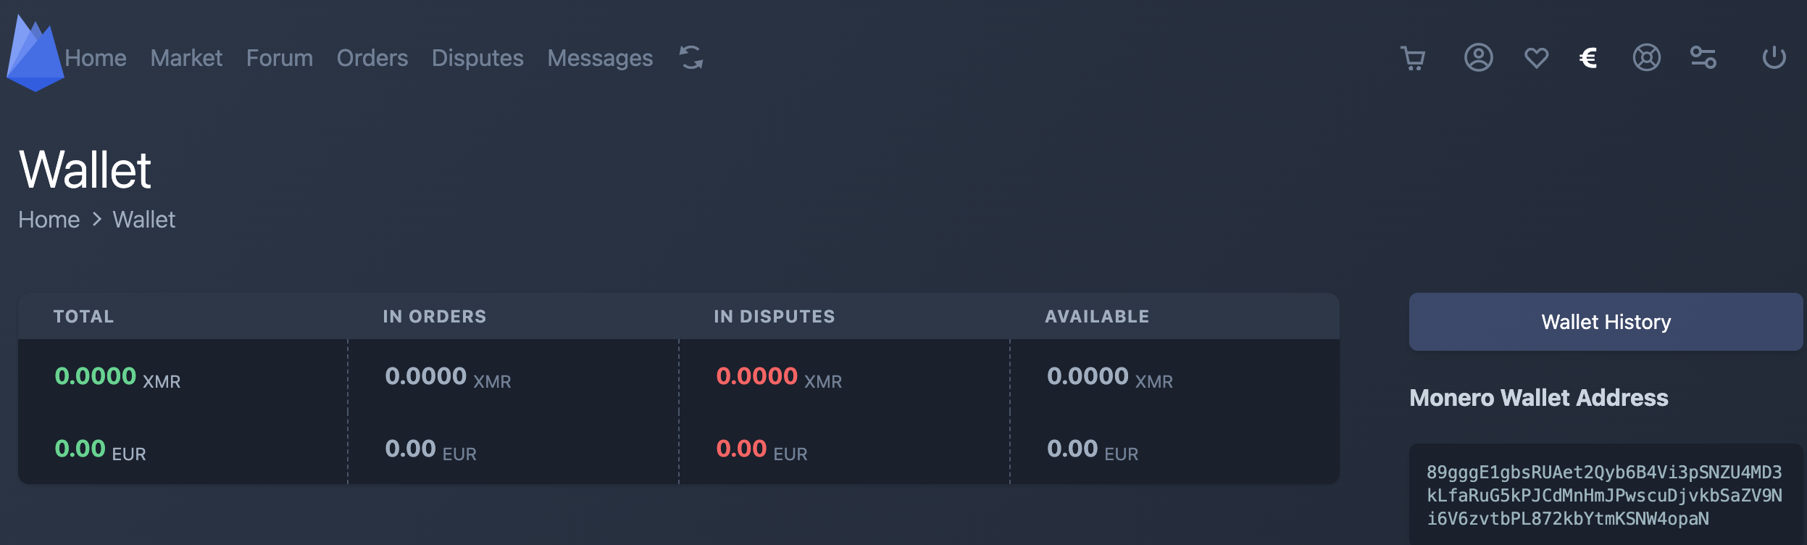Click the Available XMR balance
Viewport: 1807px width, 545px height.
click(x=1109, y=376)
